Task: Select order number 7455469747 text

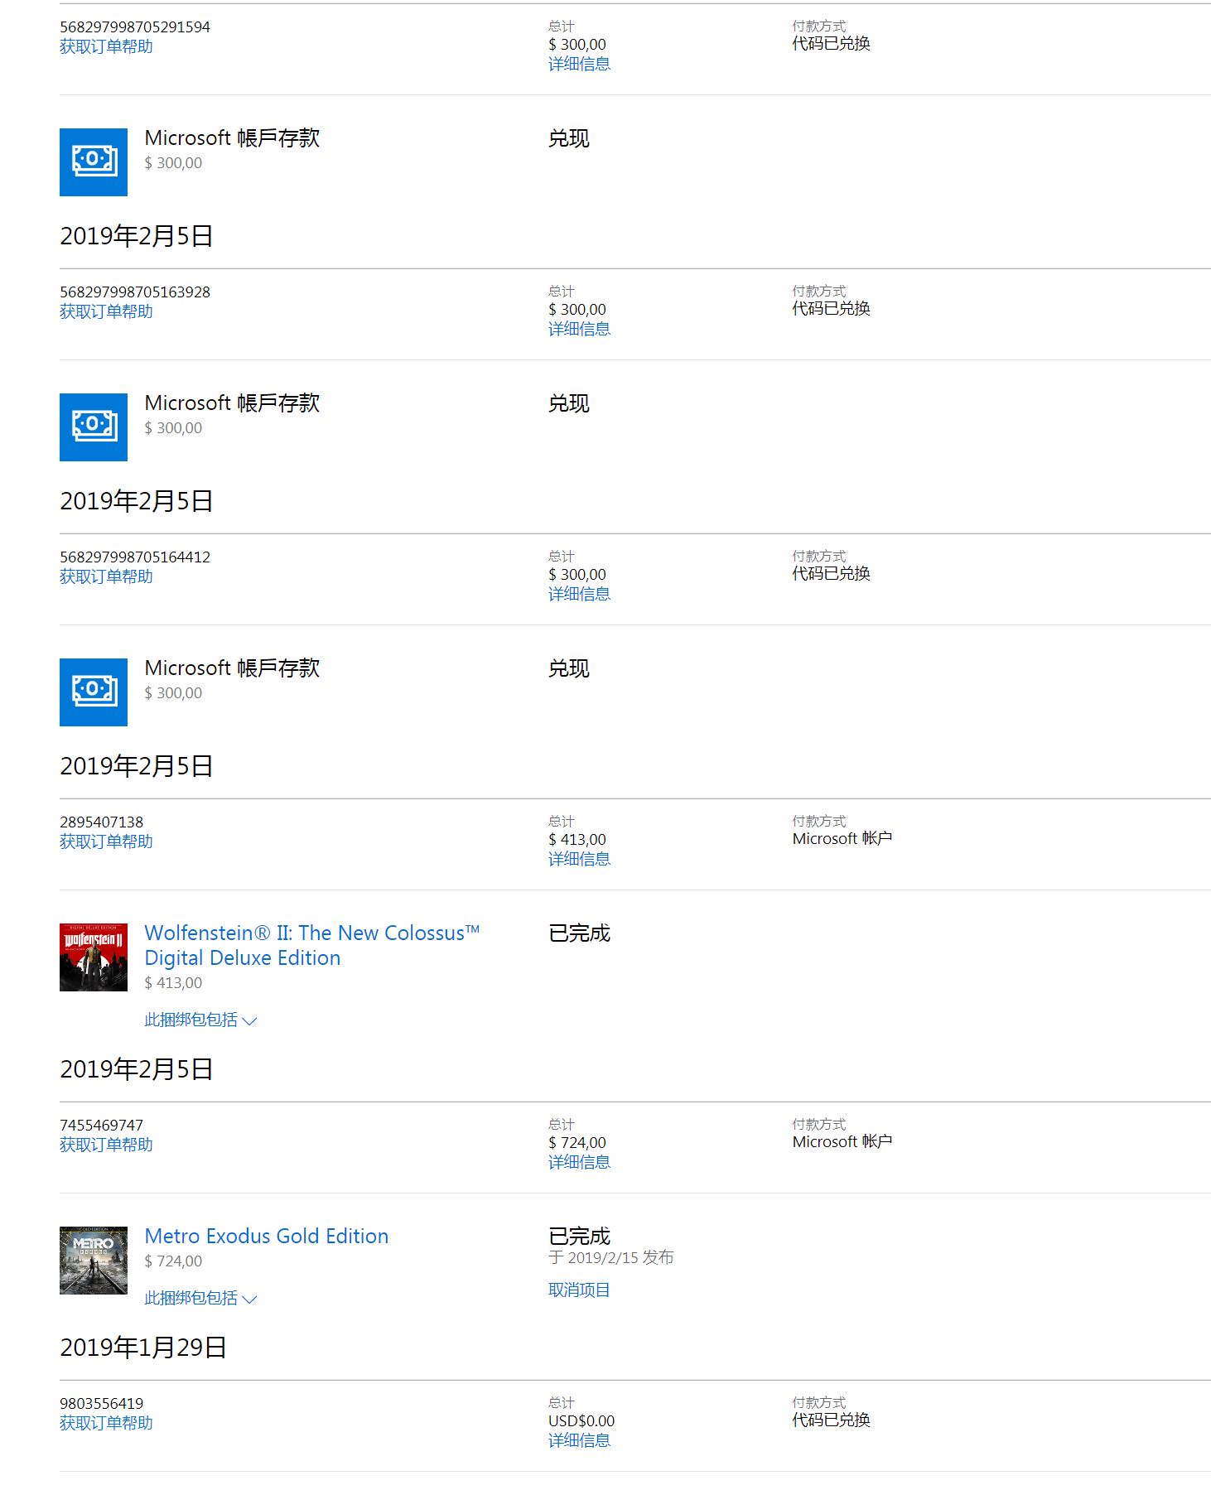Action: 101,1125
